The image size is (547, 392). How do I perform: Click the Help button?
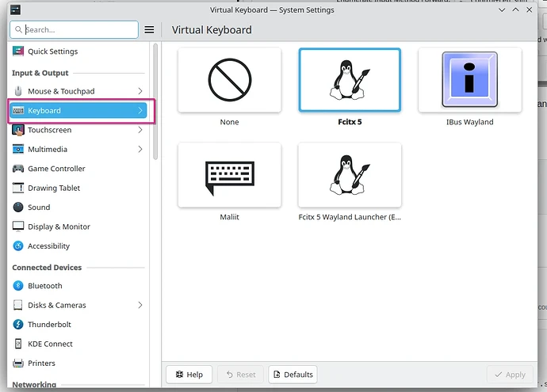coord(189,375)
